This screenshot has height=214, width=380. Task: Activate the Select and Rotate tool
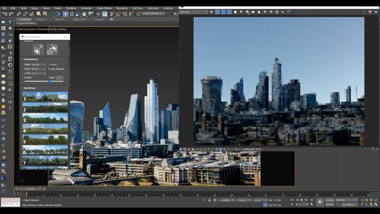click(x=72, y=14)
